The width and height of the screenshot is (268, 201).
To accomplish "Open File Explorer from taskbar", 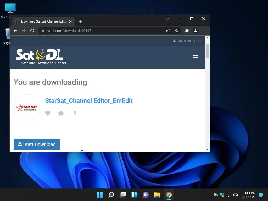I will (157, 195).
